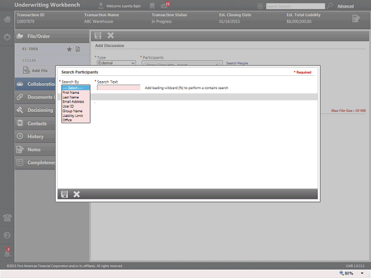Open the Collaboration sidebar section
The height and width of the screenshot is (278, 371).
click(35, 84)
